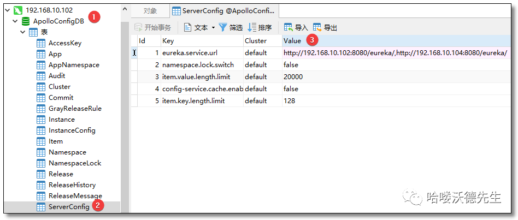Select the ServerConfig @ApolloConfig tab
This screenshot has height=220, width=518.
point(225,10)
